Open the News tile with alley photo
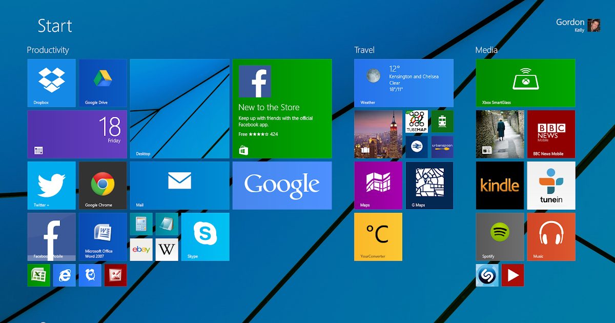Screen dimensions: 615x323 [500, 134]
